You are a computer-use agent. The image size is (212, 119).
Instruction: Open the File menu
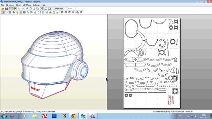coord(2,5)
